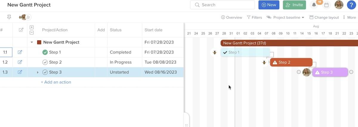Click the project's brown color swatch
Viewport: 358px width, 127px height.
[39, 42]
